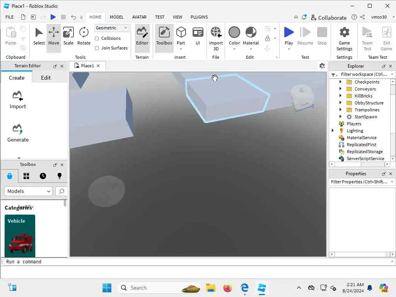
Task: Open Properties filter dropdown arrow
Action: pos(392,182)
